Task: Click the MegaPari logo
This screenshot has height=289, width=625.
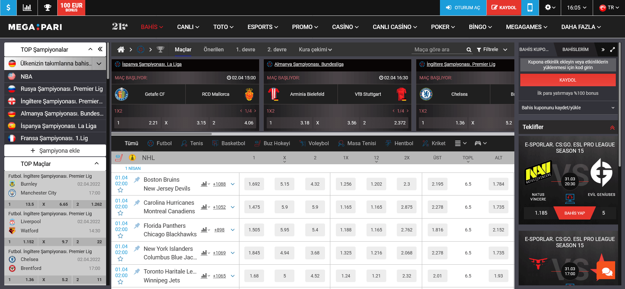Action: 35,27
